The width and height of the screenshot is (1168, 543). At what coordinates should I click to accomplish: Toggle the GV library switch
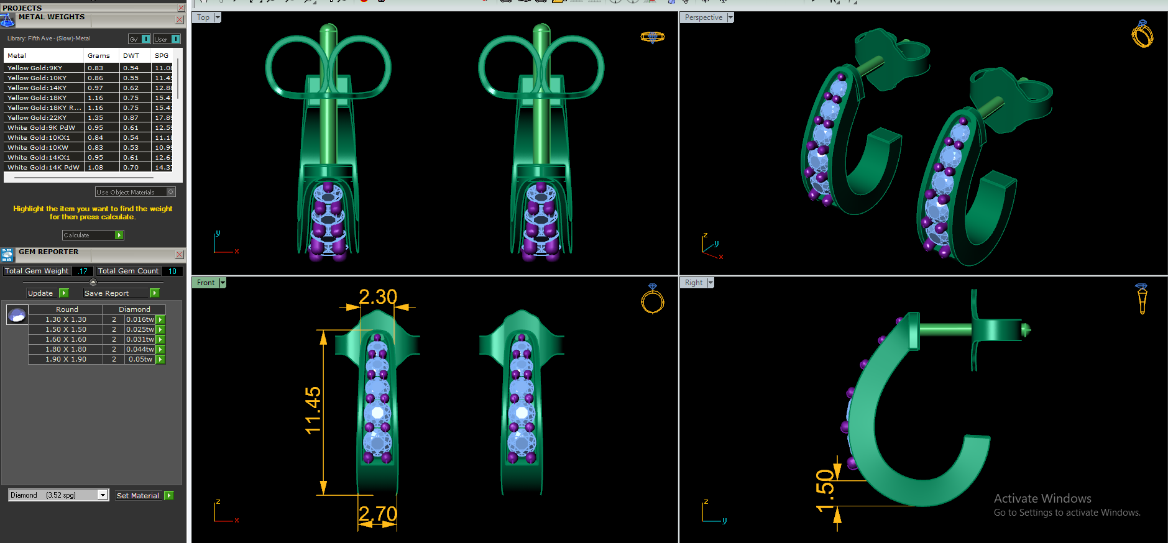(139, 39)
